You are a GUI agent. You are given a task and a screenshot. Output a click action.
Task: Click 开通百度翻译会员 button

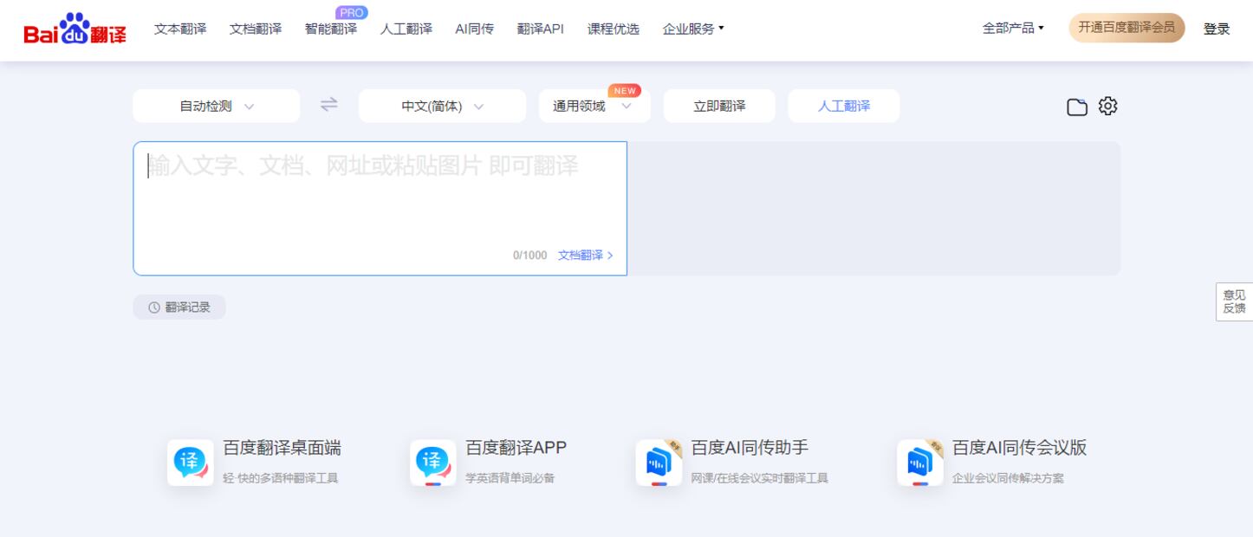pyautogui.click(x=1126, y=28)
